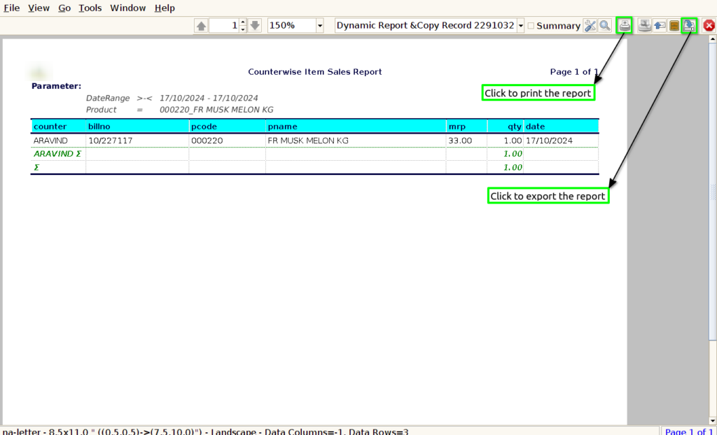This screenshot has height=435, width=717.
Task: Click the qty column header
Action: (506, 127)
